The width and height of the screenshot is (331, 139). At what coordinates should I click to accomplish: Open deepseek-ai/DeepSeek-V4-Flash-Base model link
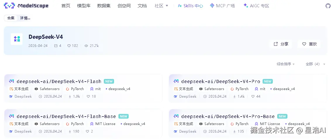66,116
